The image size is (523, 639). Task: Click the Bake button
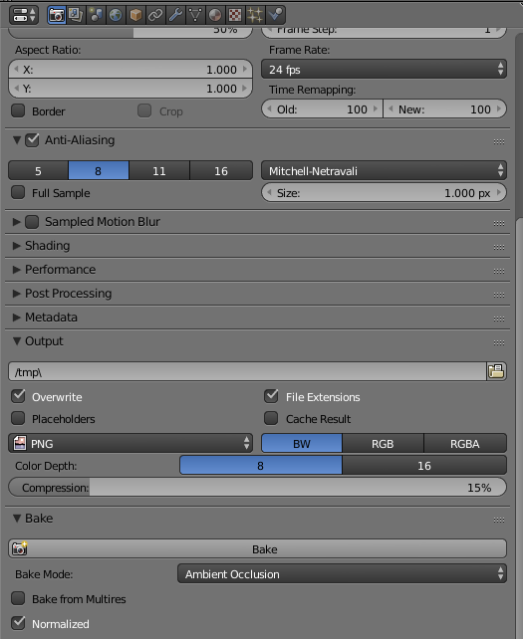257,549
